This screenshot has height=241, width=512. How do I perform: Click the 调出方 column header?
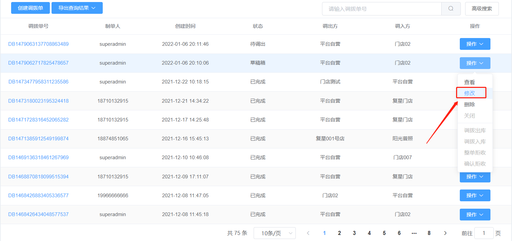point(330,26)
